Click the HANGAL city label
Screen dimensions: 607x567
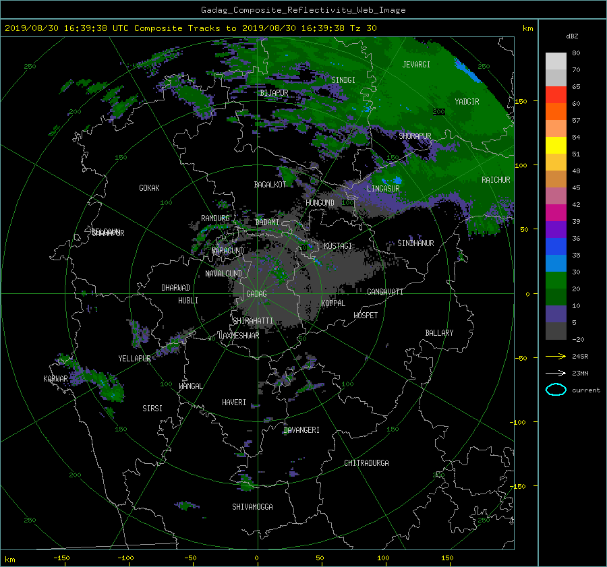190,386
